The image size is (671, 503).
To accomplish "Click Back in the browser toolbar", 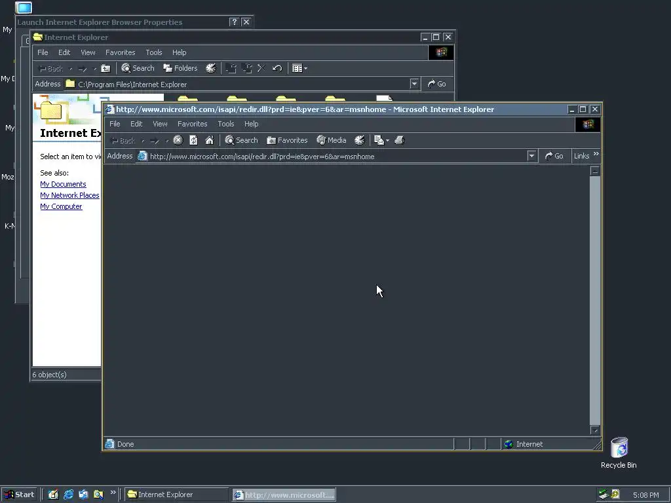I will (x=123, y=140).
